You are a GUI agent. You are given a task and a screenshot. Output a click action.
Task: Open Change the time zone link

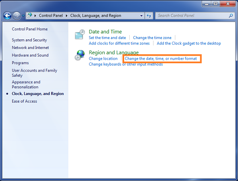[x=152, y=38]
